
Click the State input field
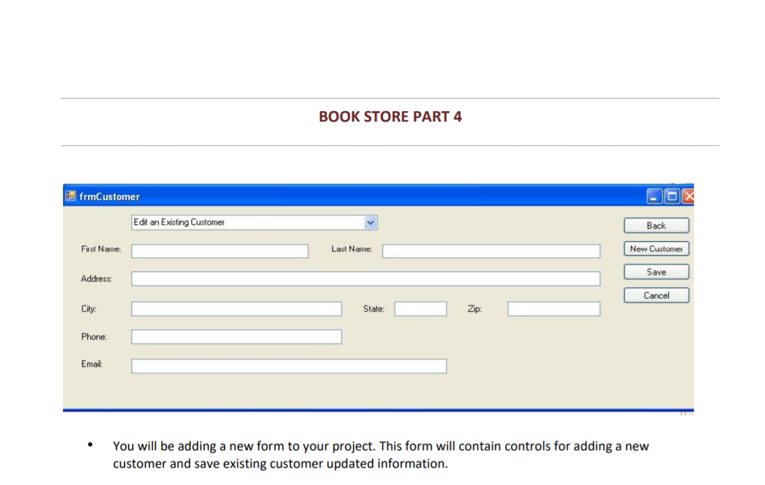click(420, 308)
